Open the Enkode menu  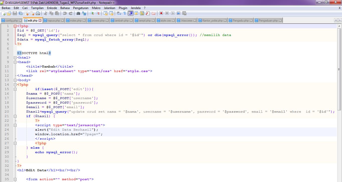point(52,8)
